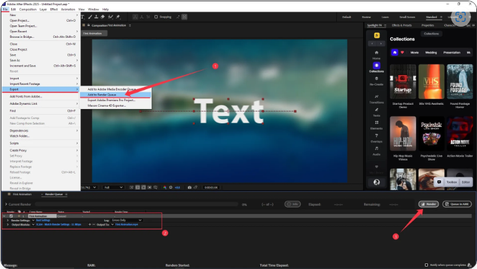Open Home in Spotlight FX sidebar
The width and height of the screenshot is (477, 269).
pyautogui.click(x=377, y=55)
